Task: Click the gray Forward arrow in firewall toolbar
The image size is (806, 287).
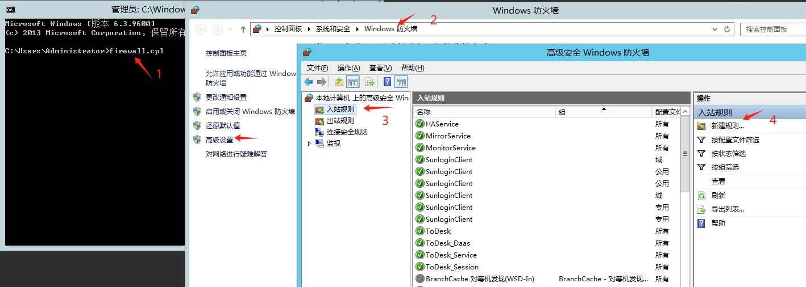Action: click(x=322, y=82)
